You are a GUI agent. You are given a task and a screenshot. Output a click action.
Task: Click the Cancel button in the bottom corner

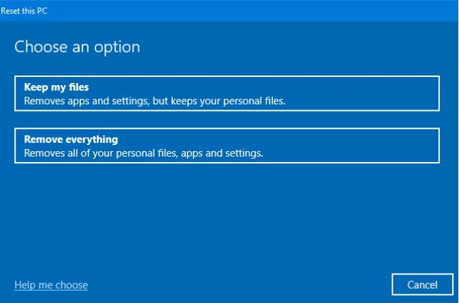click(422, 285)
